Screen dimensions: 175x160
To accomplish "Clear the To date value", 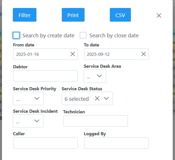I will tap(143, 54).
